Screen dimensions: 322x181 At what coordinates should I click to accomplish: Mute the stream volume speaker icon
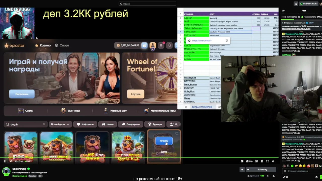pyautogui.click(x=11, y=161)
